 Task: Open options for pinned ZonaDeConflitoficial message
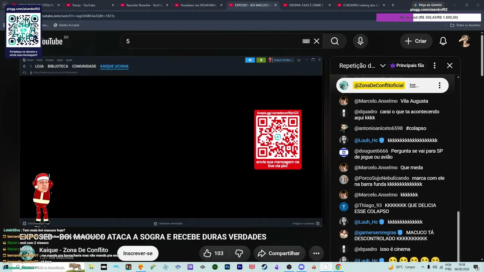pyautogui.click(x=439, y=85)
